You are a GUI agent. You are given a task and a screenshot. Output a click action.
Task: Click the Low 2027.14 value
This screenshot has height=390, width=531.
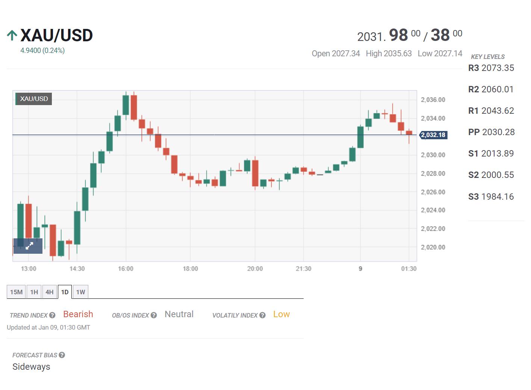pyautogui.click(x=440, y=54)
